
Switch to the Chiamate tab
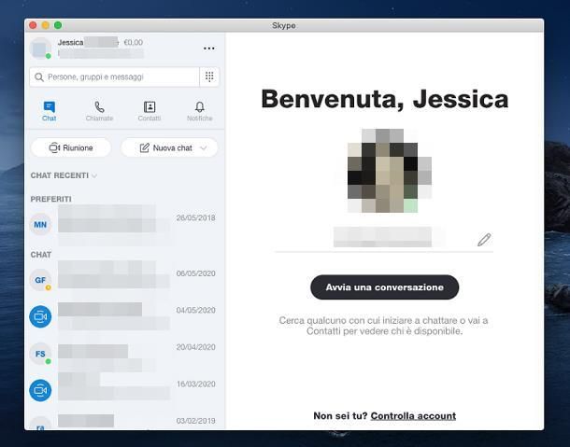(99, 111)
